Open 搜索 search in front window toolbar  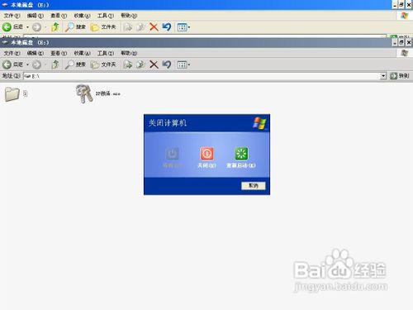(x=75, y=64)
